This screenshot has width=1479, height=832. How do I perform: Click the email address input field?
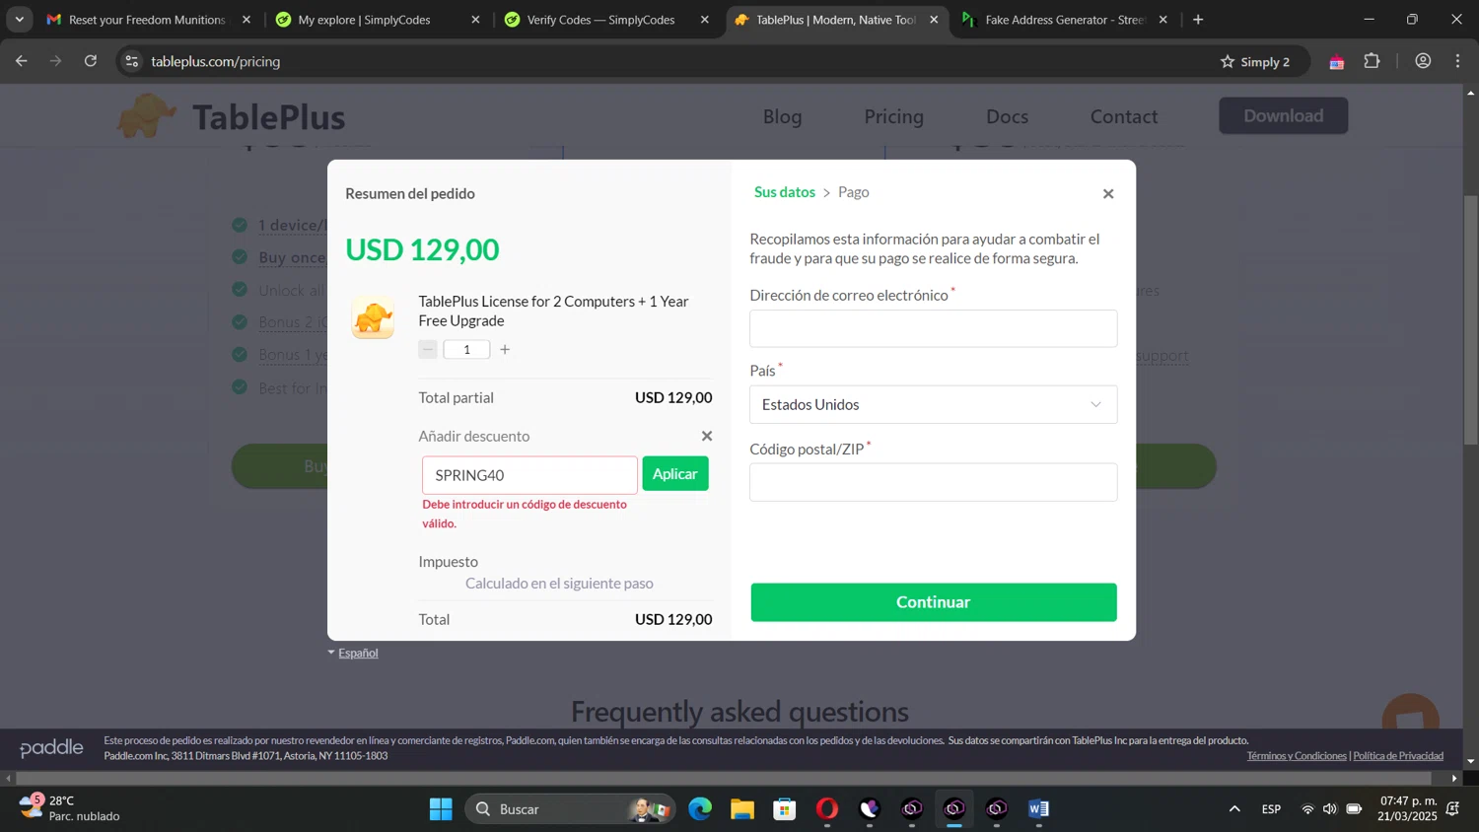933,328
